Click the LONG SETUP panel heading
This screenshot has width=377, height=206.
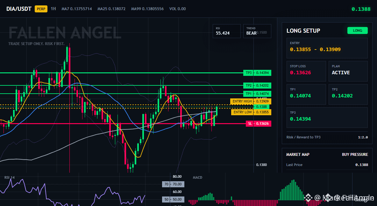[303, 31]
